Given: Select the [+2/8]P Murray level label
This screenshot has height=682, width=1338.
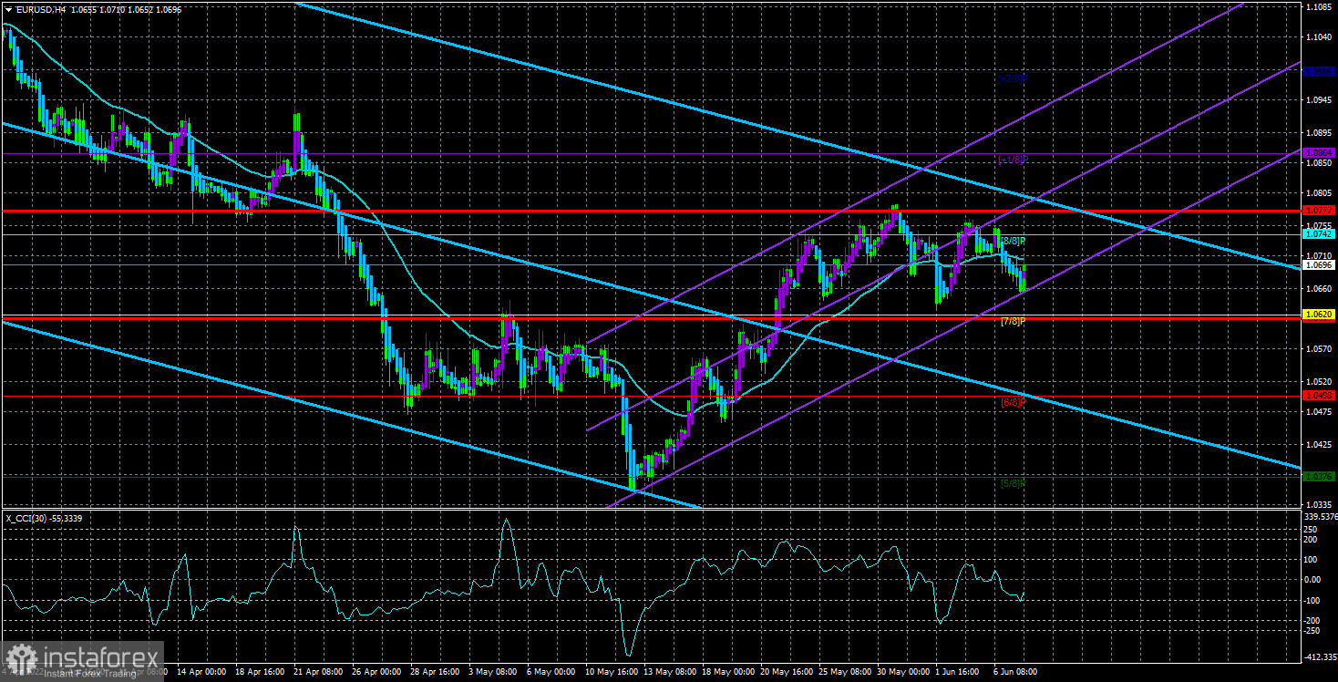Looking at the screenshot, I should tap(1013, 79).
